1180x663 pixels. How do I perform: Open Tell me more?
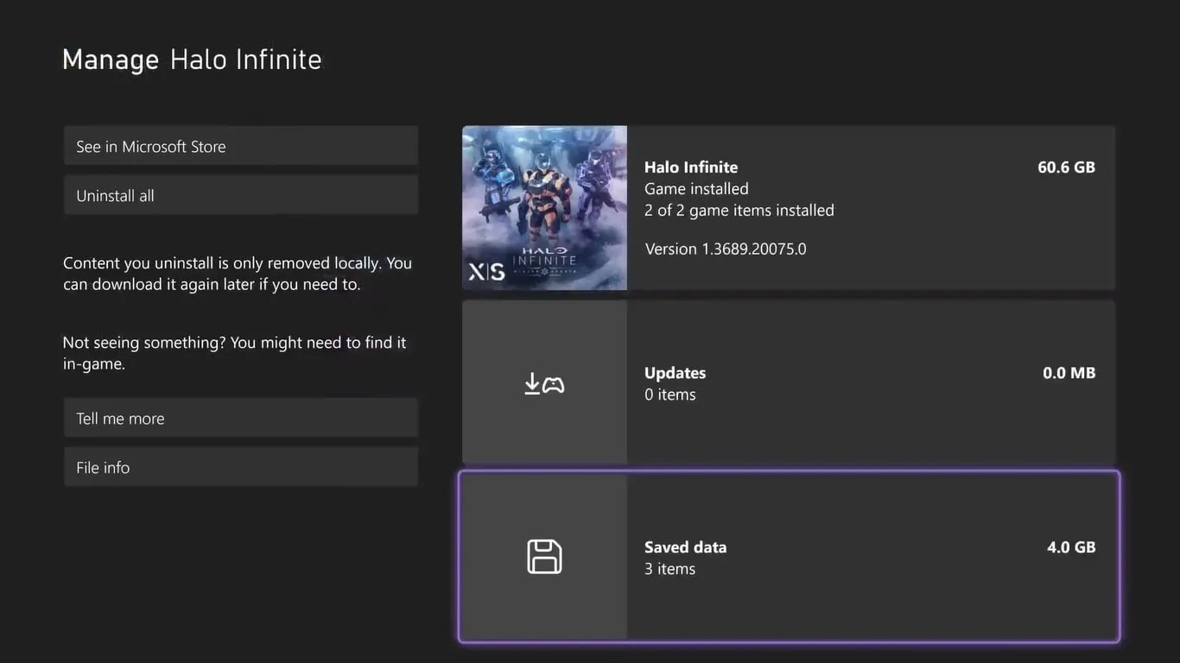pos(240,418)
